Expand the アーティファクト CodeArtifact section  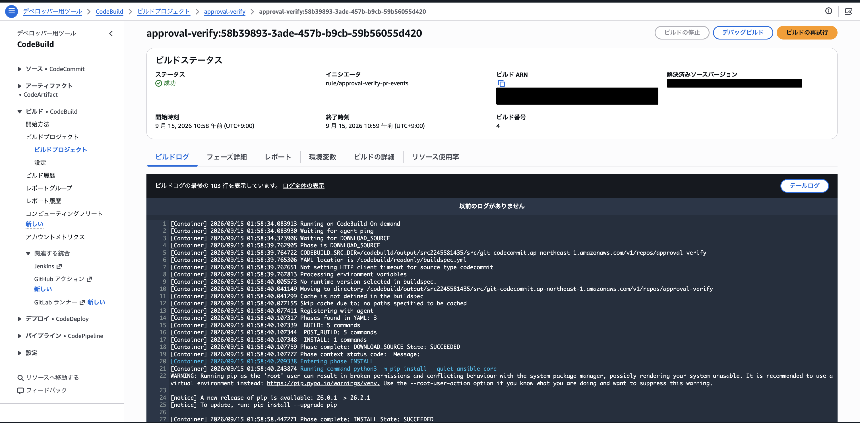19,86
